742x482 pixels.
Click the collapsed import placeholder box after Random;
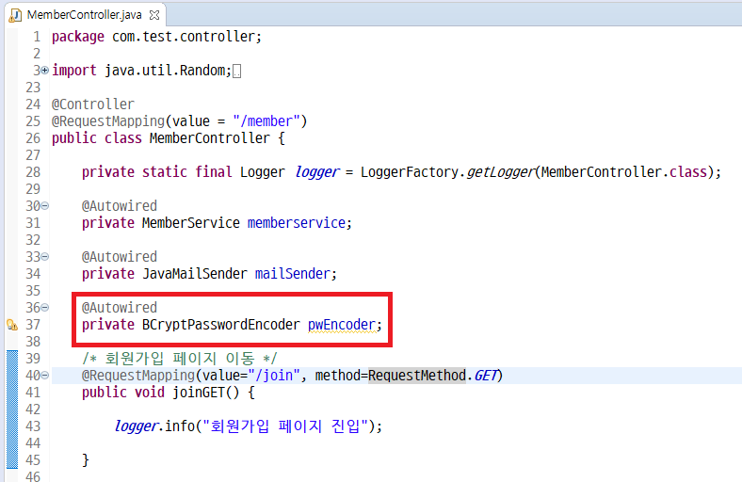237,72
